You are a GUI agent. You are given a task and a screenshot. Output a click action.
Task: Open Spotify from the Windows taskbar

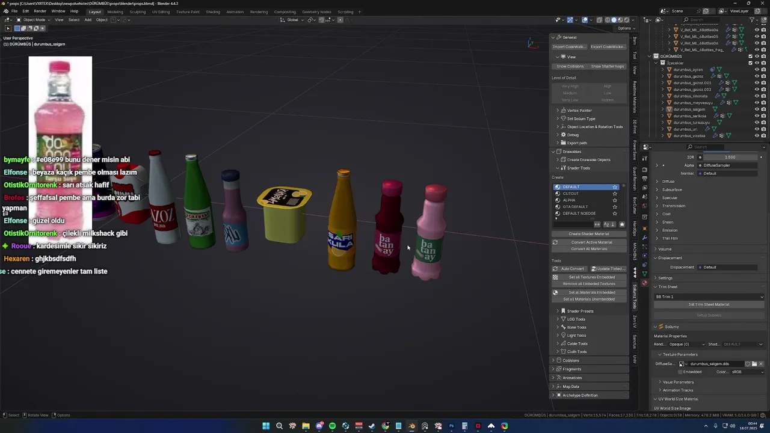coord(332,426)
